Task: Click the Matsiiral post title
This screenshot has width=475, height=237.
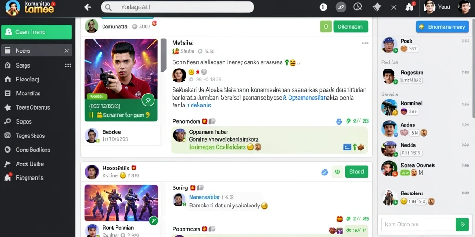Action: pos(183,43)
